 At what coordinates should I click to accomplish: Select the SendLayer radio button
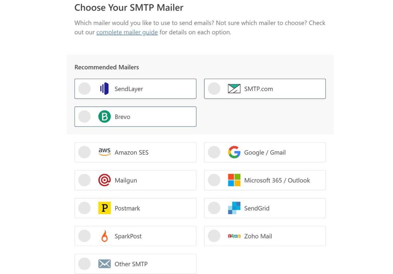[84, 89]
